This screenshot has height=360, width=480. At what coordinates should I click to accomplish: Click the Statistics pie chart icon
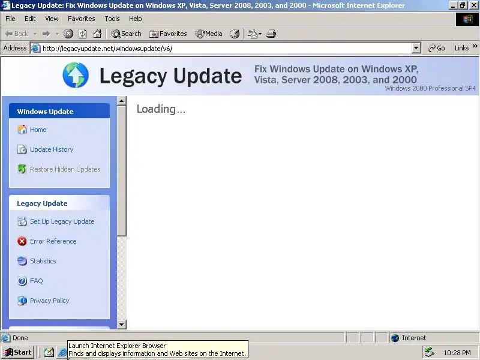pyautogui.click(x=22, y=261)
